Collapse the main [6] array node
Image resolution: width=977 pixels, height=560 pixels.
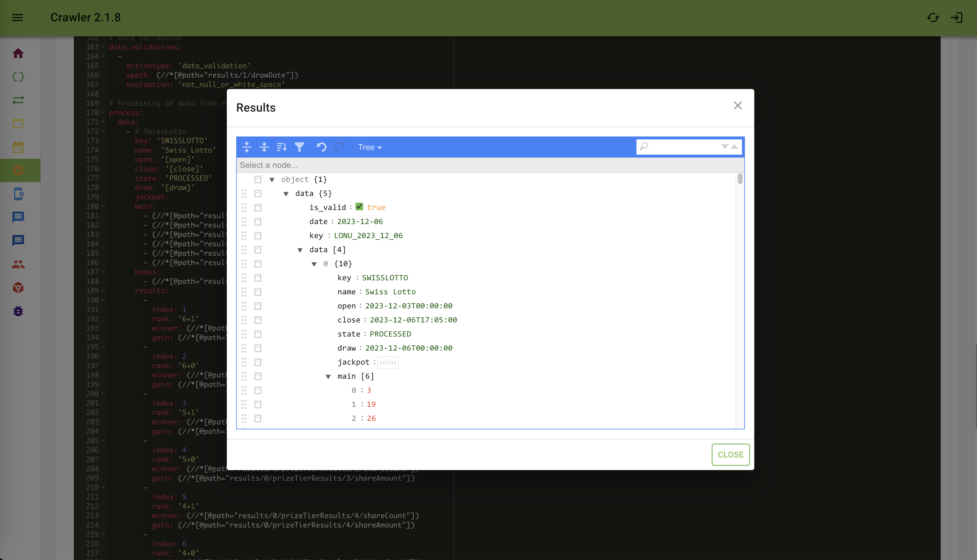(328, 377)
